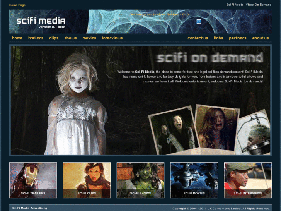Open the Sci-Fi Clips thumbnail
This screenshot has height=211, width=281.
(87, 180)
